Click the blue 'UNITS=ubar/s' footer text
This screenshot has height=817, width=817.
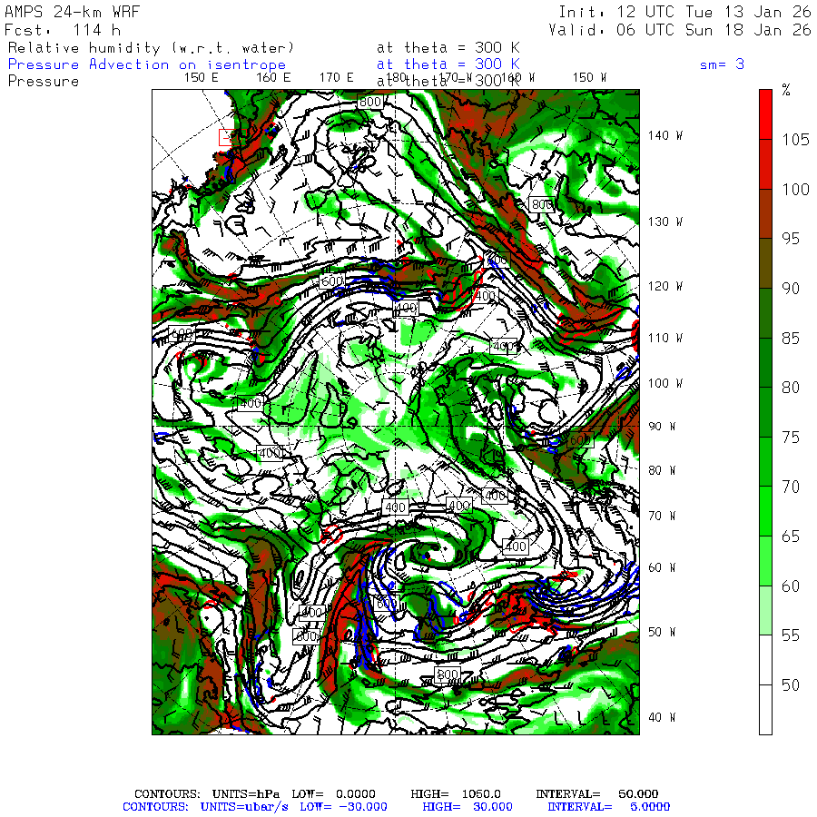pos(244,807)
